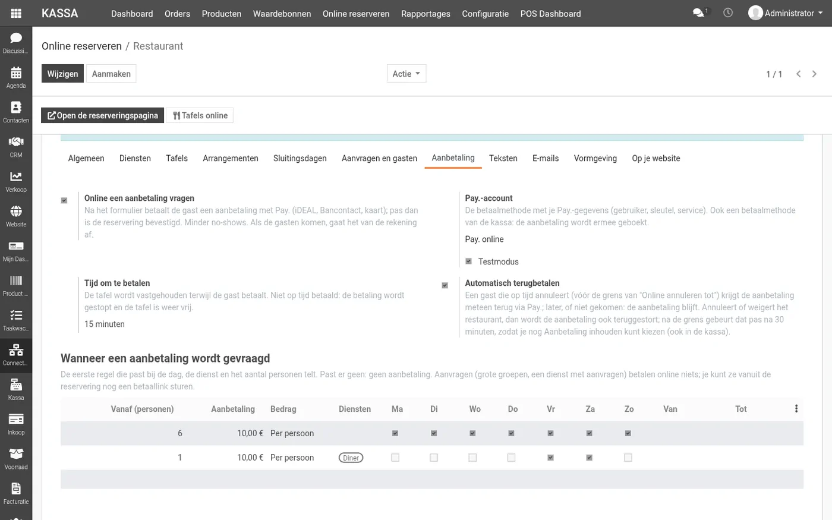Open the Sluitingsdagen tab
Viewport: 832px width, 520px height.
point(300,158)
